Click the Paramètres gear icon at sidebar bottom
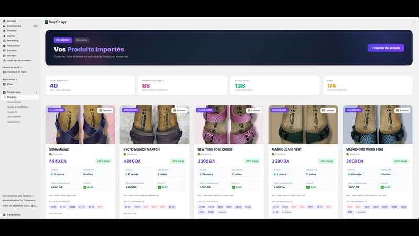 coord(4,214)
